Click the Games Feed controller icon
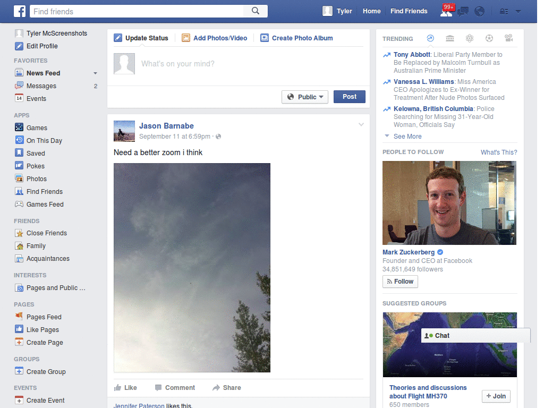This screenshot has height=408, width=544. 19,204
